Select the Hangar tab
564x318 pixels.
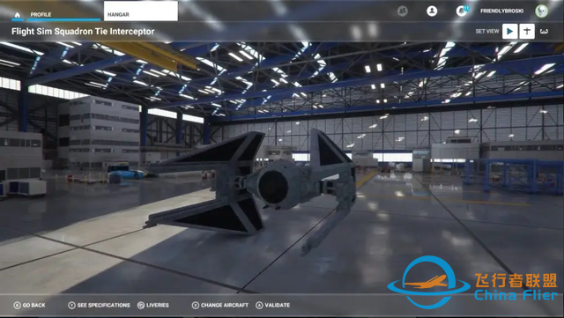141,11
